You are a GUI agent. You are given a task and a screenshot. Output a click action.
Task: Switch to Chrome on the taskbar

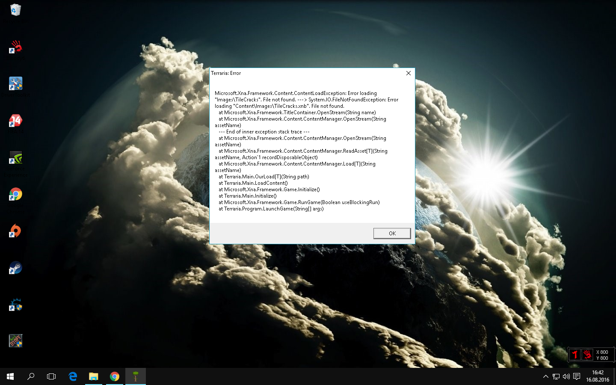pos(114,376)
